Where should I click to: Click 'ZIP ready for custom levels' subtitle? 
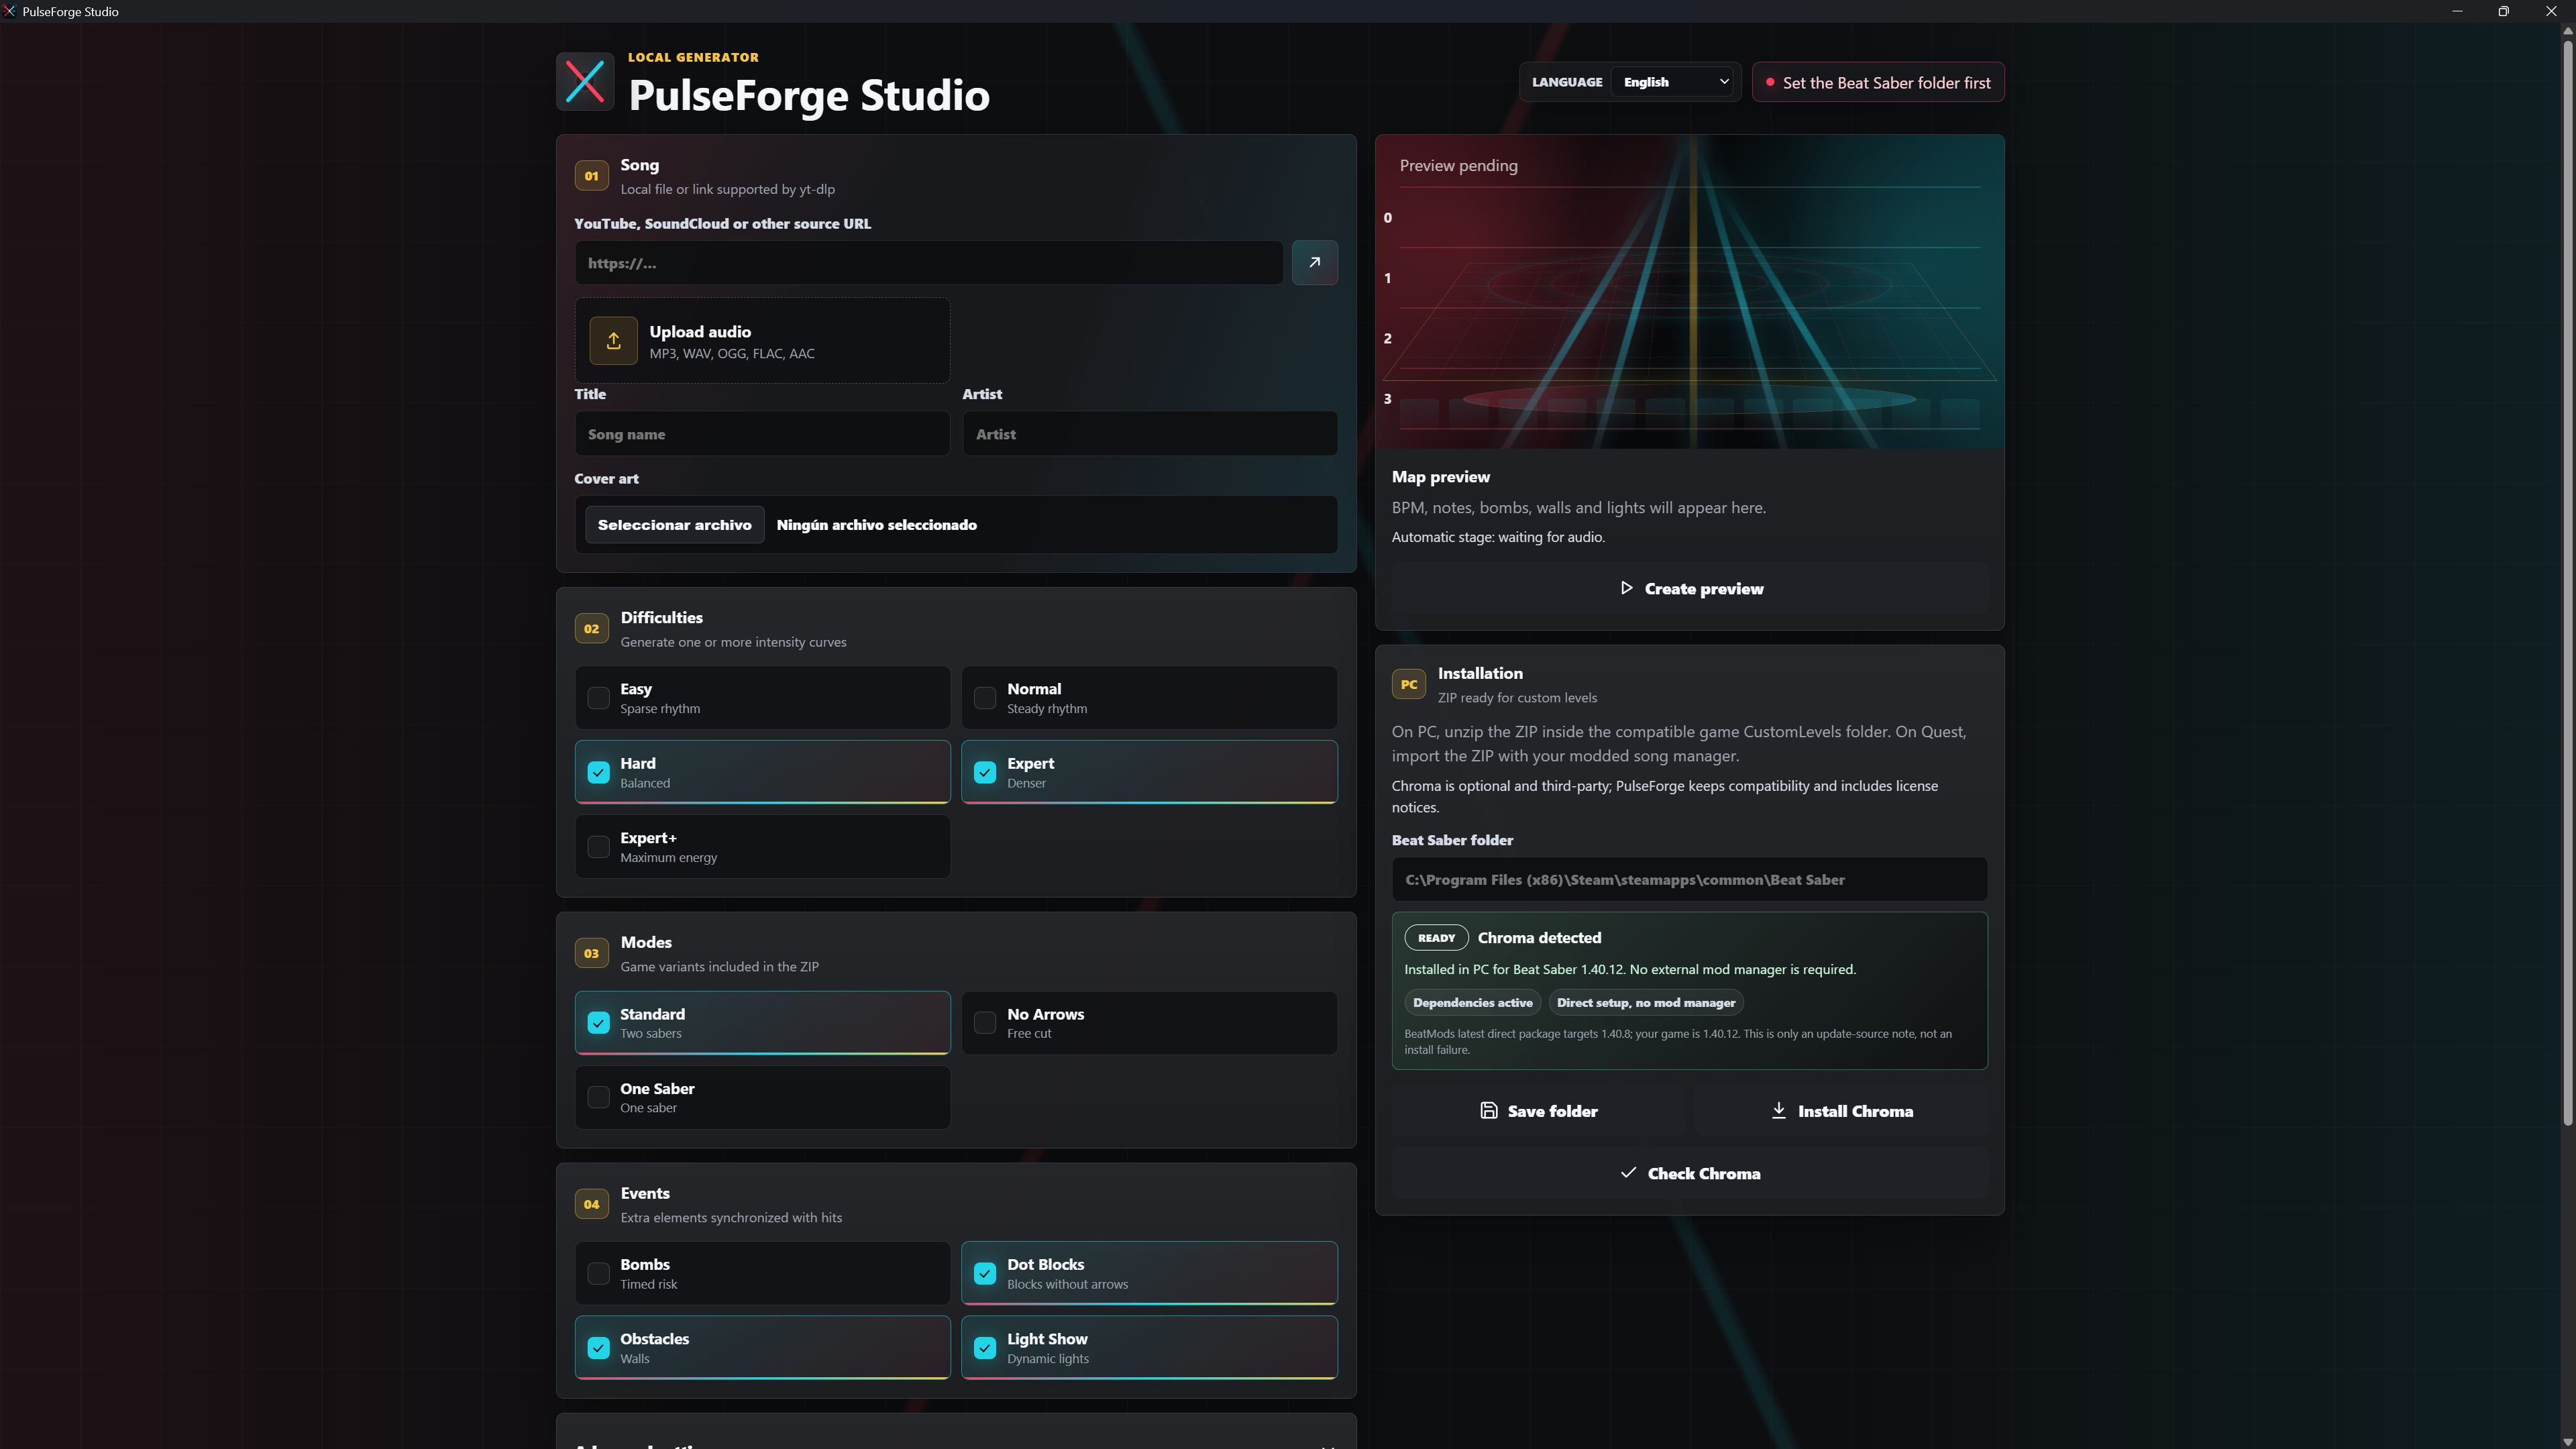(x=1517, y=698)
